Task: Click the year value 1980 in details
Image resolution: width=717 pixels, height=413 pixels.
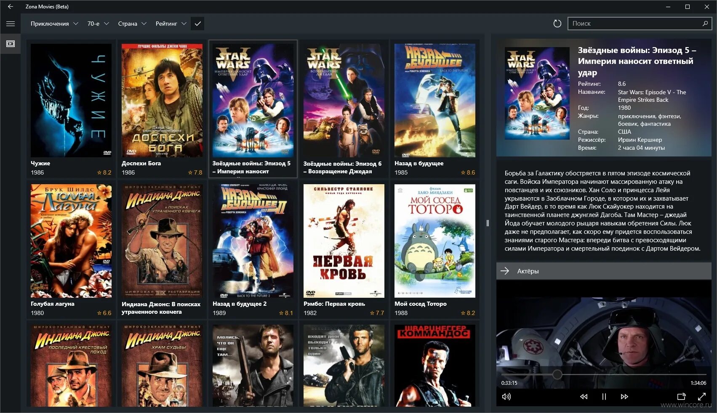Action: pyautogui.click(x=624, y=108)
